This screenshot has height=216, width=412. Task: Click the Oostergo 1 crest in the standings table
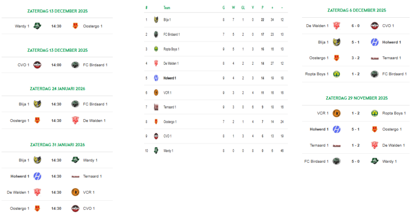coord(156,122)
